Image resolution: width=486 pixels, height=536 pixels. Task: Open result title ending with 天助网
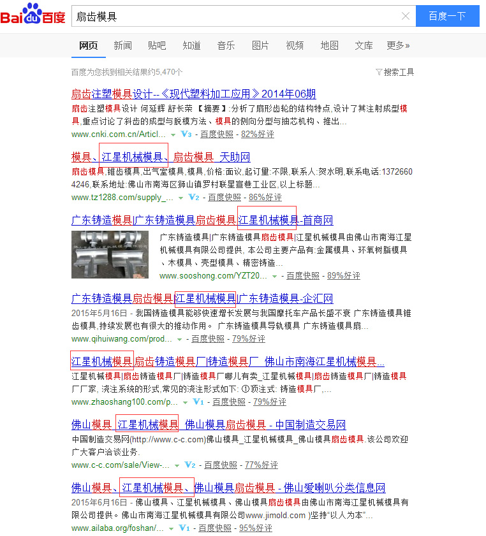pos(161,157)
